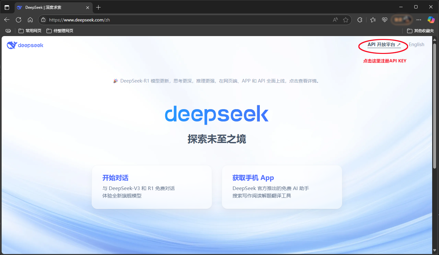Image resolution: width=439 pixels, height=255 pixels.
Task: Open the 待整理网页 bookmarks folder
Action: (x=60, y=31)
